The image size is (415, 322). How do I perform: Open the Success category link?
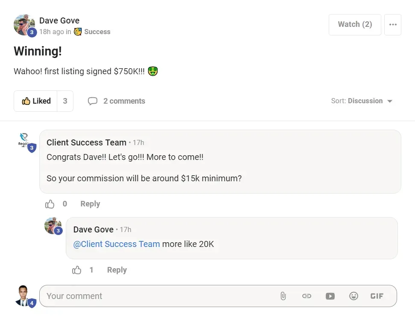coord(97,32)
